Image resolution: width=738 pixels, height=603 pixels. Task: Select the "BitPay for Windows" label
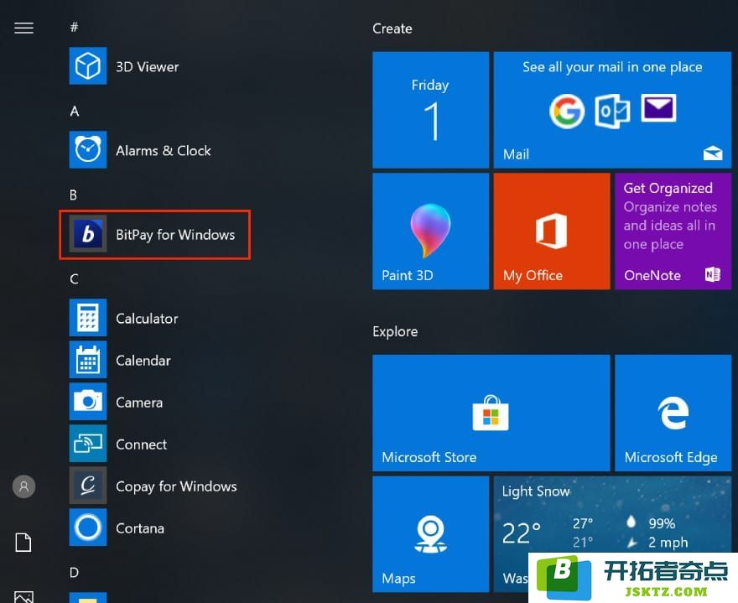pyautogui.click(x=175, y=235)
